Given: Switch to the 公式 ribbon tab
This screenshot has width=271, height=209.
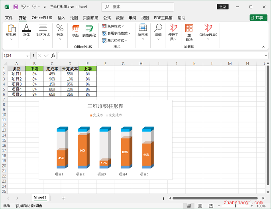Looking at the screenshot, I should 107,18.
